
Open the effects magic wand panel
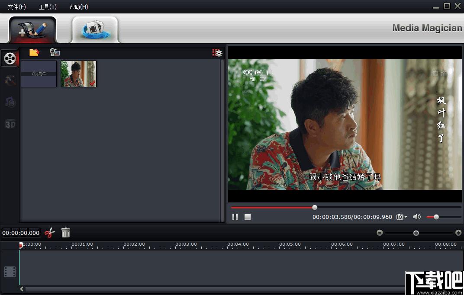10,80
